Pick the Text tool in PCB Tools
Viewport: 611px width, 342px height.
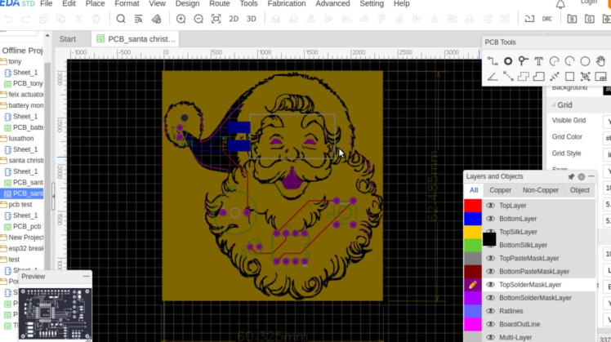(539, 61)
